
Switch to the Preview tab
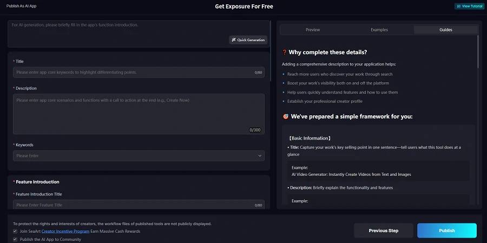click(x=313, y=30)
